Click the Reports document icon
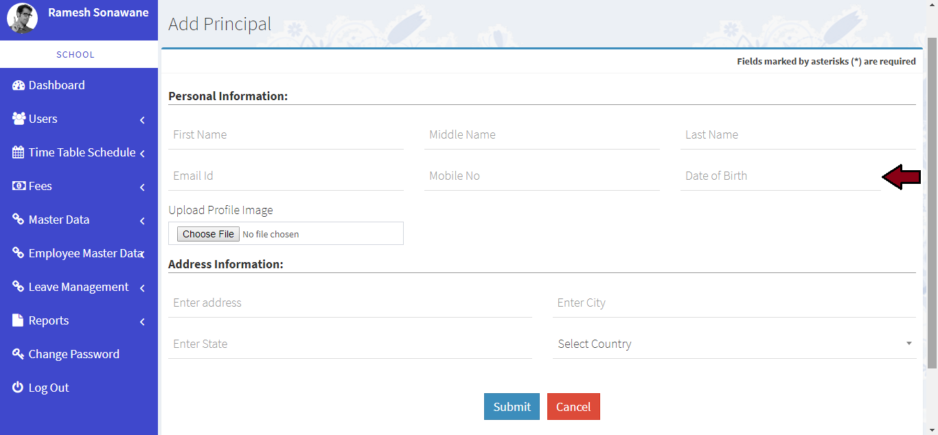This screenshot has height=435, width=938. (x=19, y=320)
